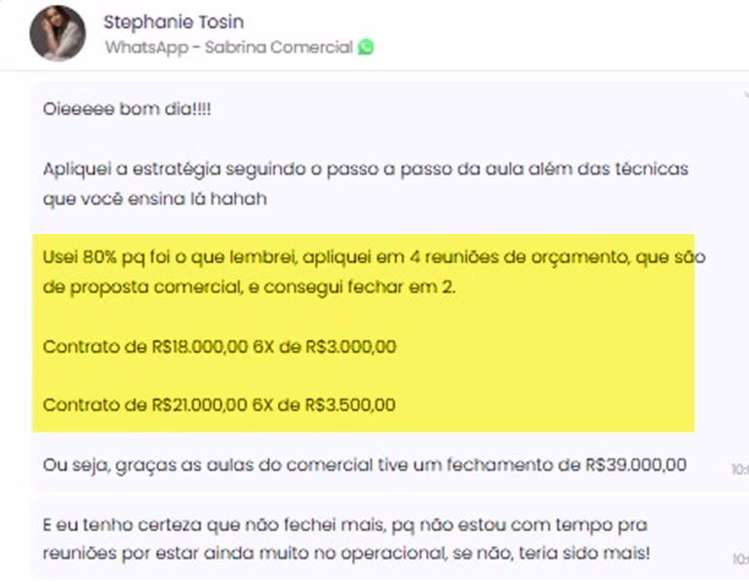Open Stephanie Tosin's profile photo
The image size is (749, 585).
point(58,33)
